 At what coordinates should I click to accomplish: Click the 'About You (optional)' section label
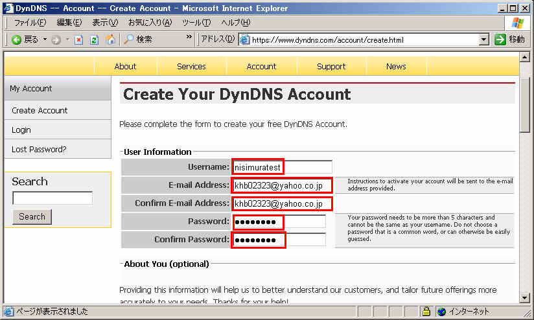click(x=166, y=264)
